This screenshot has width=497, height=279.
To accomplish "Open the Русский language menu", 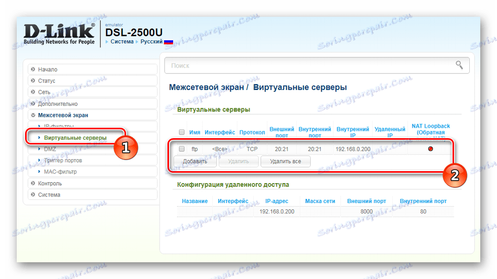I will pyautogui.click(x=152, y=41).
